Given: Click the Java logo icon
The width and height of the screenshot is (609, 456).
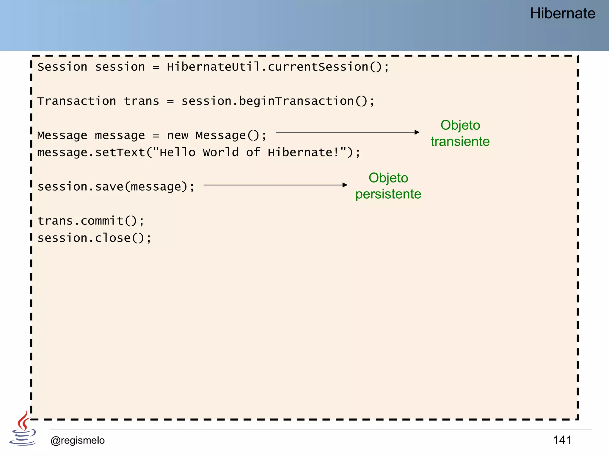Looking at the screenshot, I should 23,428.
